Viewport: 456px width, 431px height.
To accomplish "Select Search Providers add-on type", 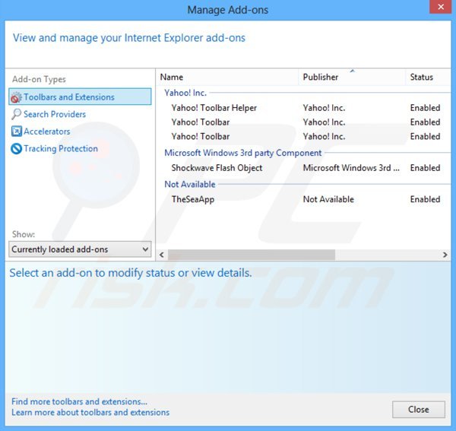I will (x=55, y=114).
